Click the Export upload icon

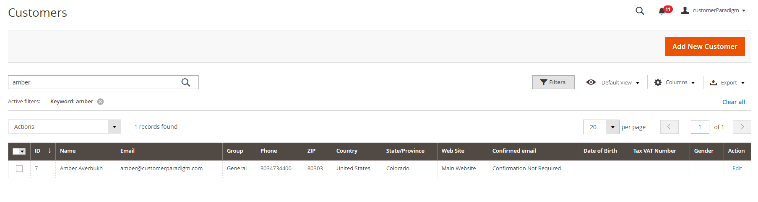(713, 82)
